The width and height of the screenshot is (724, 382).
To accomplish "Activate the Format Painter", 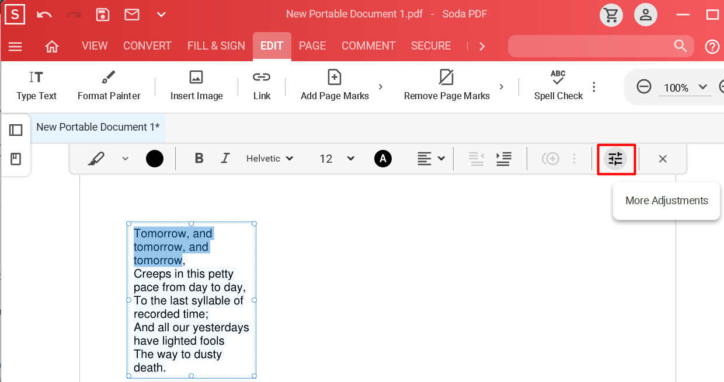I will click(109, 85).
